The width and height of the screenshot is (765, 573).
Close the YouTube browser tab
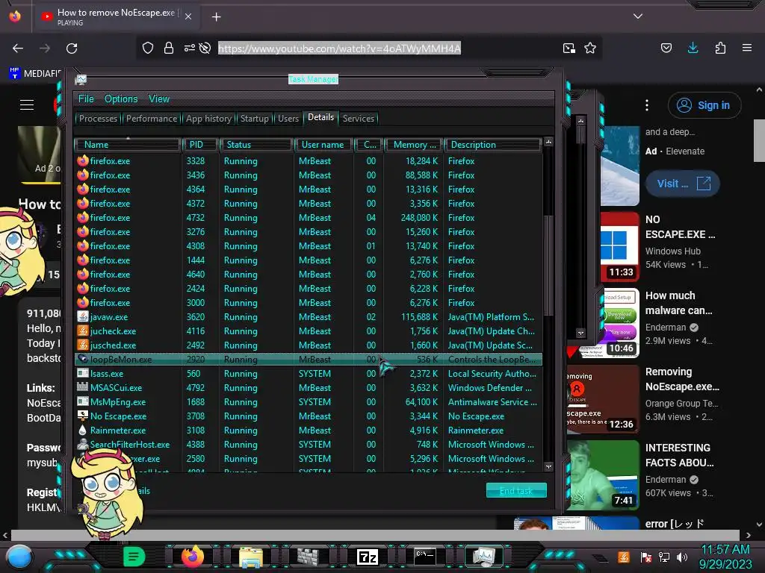point(188,16)
